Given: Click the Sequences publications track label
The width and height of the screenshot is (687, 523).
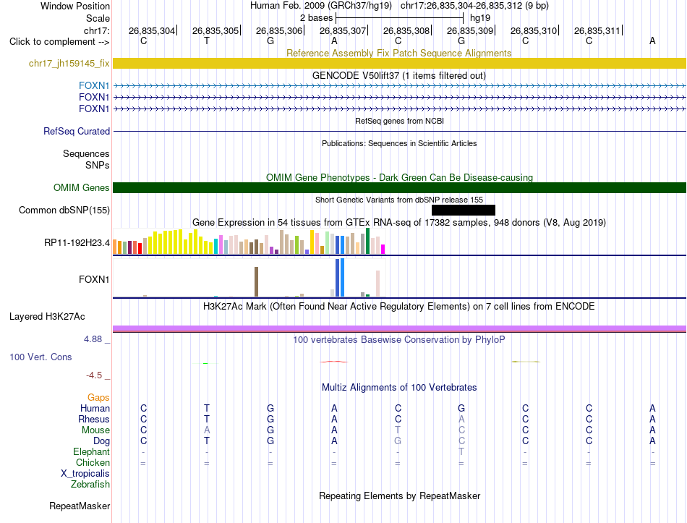Looking at the screenshot, I should [86, 153].
